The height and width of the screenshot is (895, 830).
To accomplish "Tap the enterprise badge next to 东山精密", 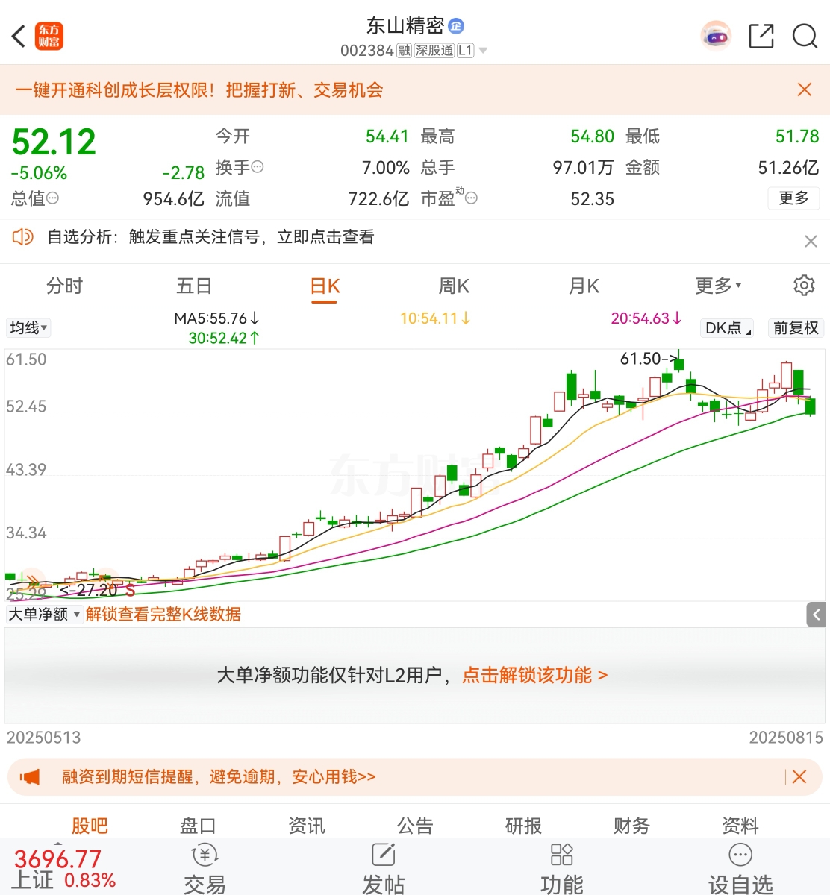I will tap(456, 26).
